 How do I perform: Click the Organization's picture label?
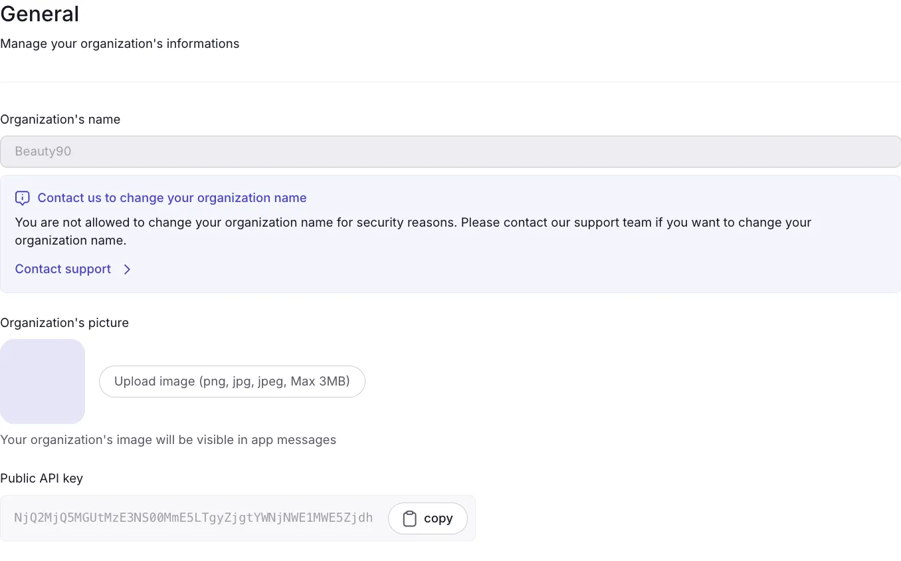tap(64, 323)
